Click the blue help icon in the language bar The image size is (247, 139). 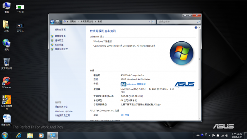[202, 135]
